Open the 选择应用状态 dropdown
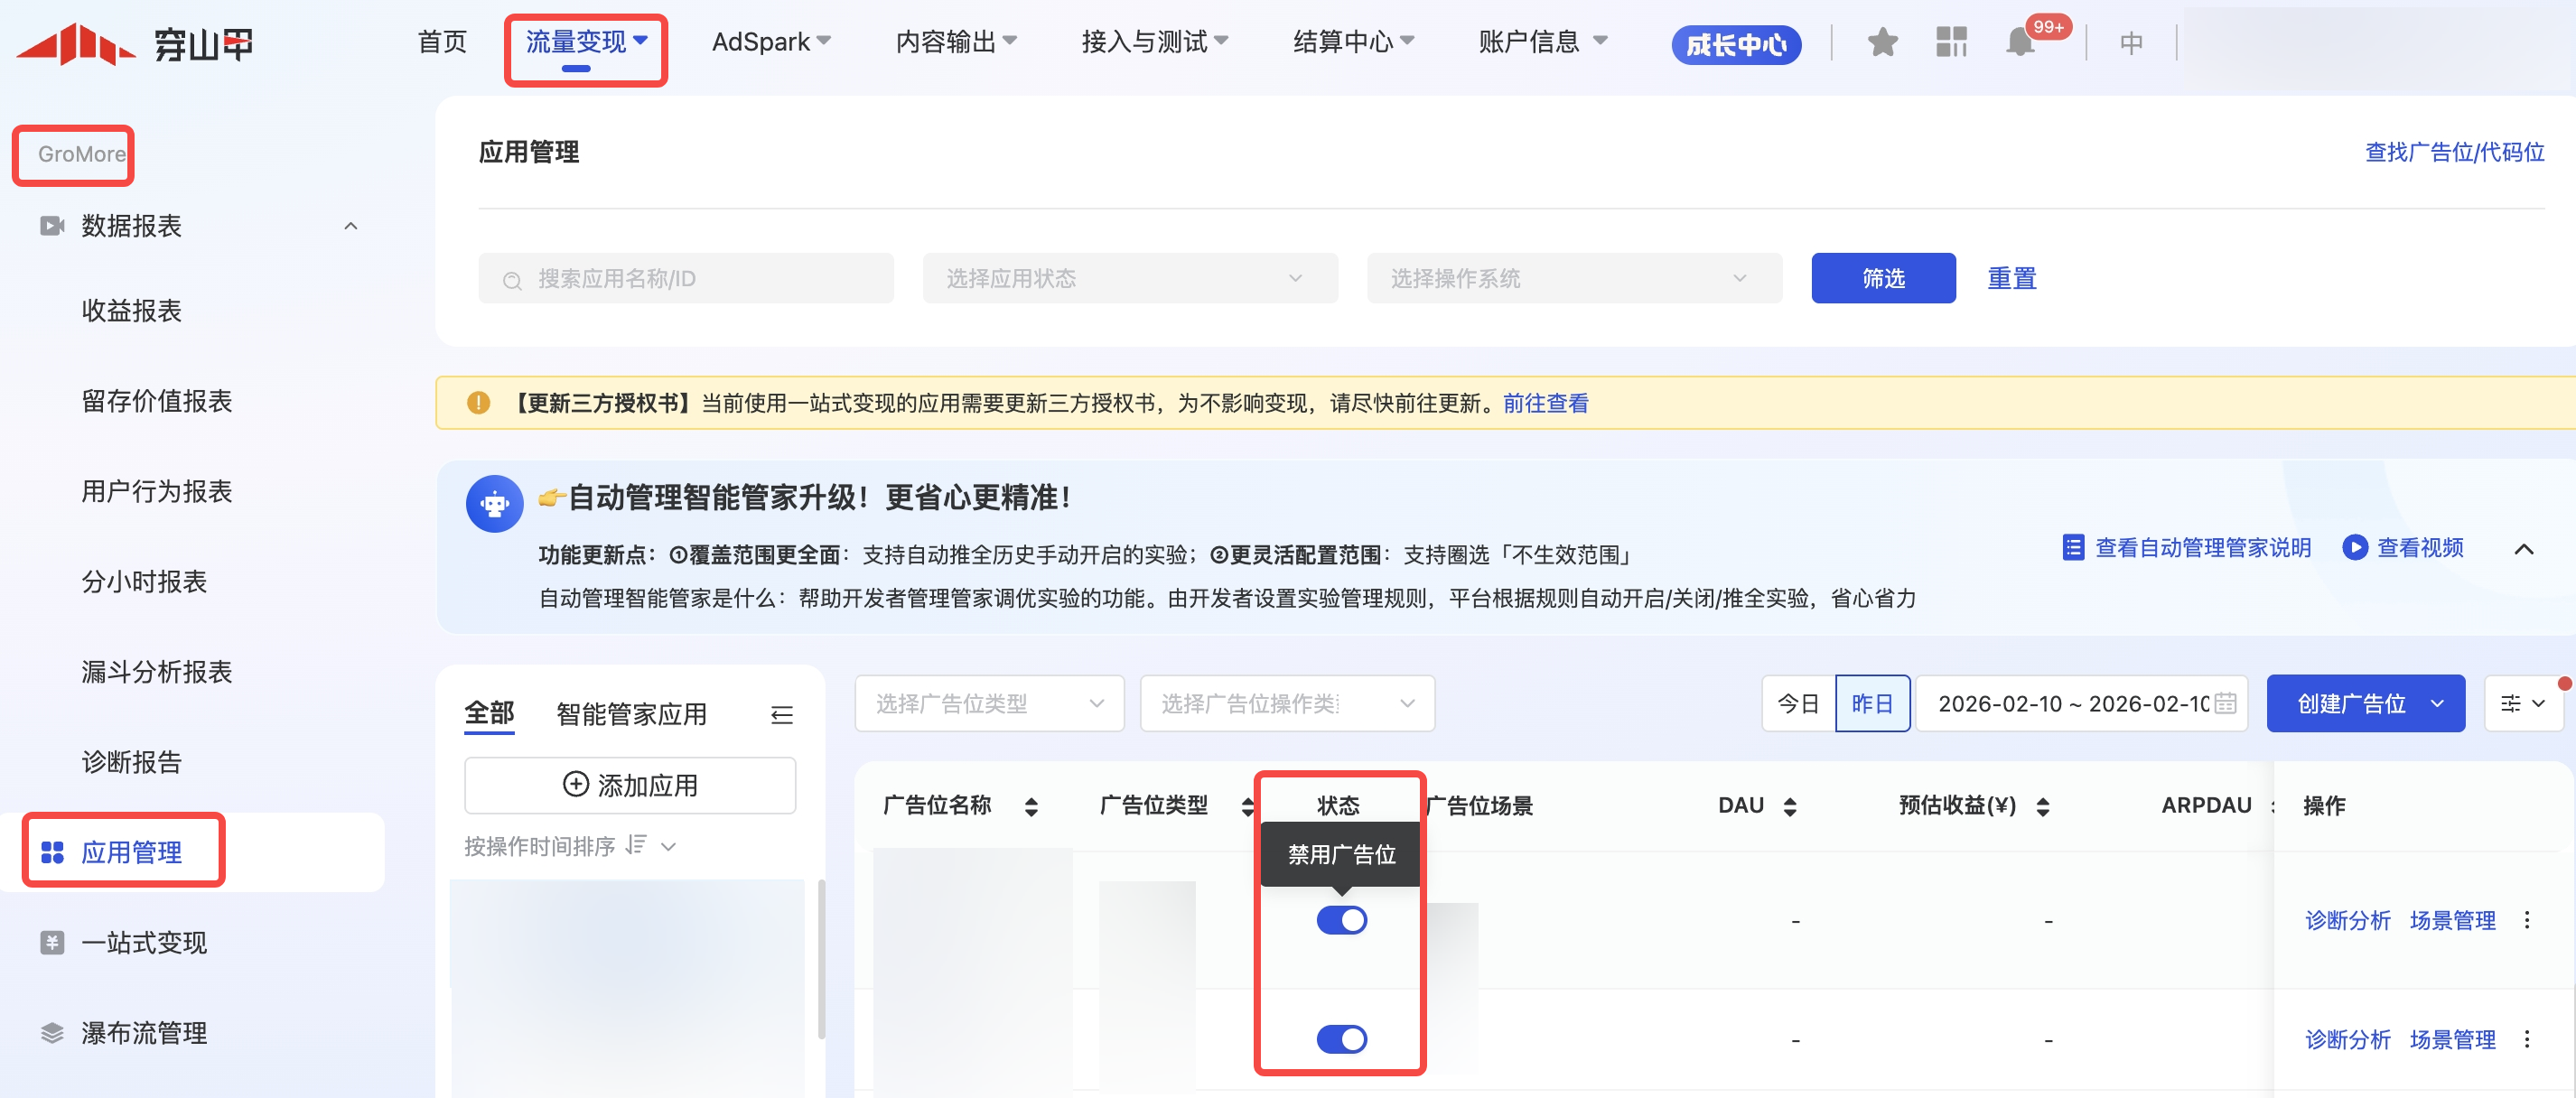The height and width of the screenshot is (1098, 2576). pyautogui.click(x=1129, y=278)
